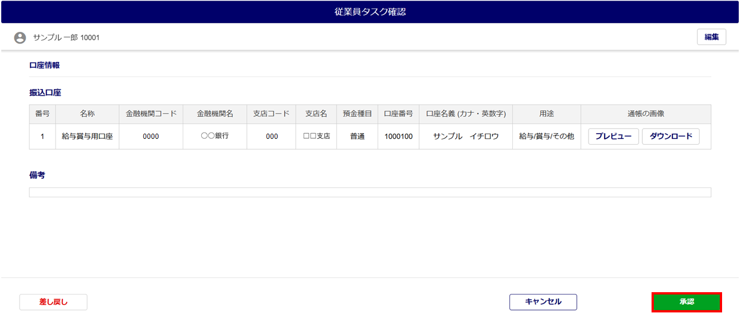Click the 名称 column header
The image size is (740, 324).
pyautogui.click(x=87, y=114)
